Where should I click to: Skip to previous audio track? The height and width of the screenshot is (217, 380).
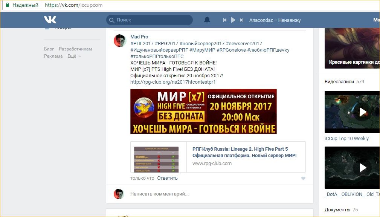pos(225,20)
